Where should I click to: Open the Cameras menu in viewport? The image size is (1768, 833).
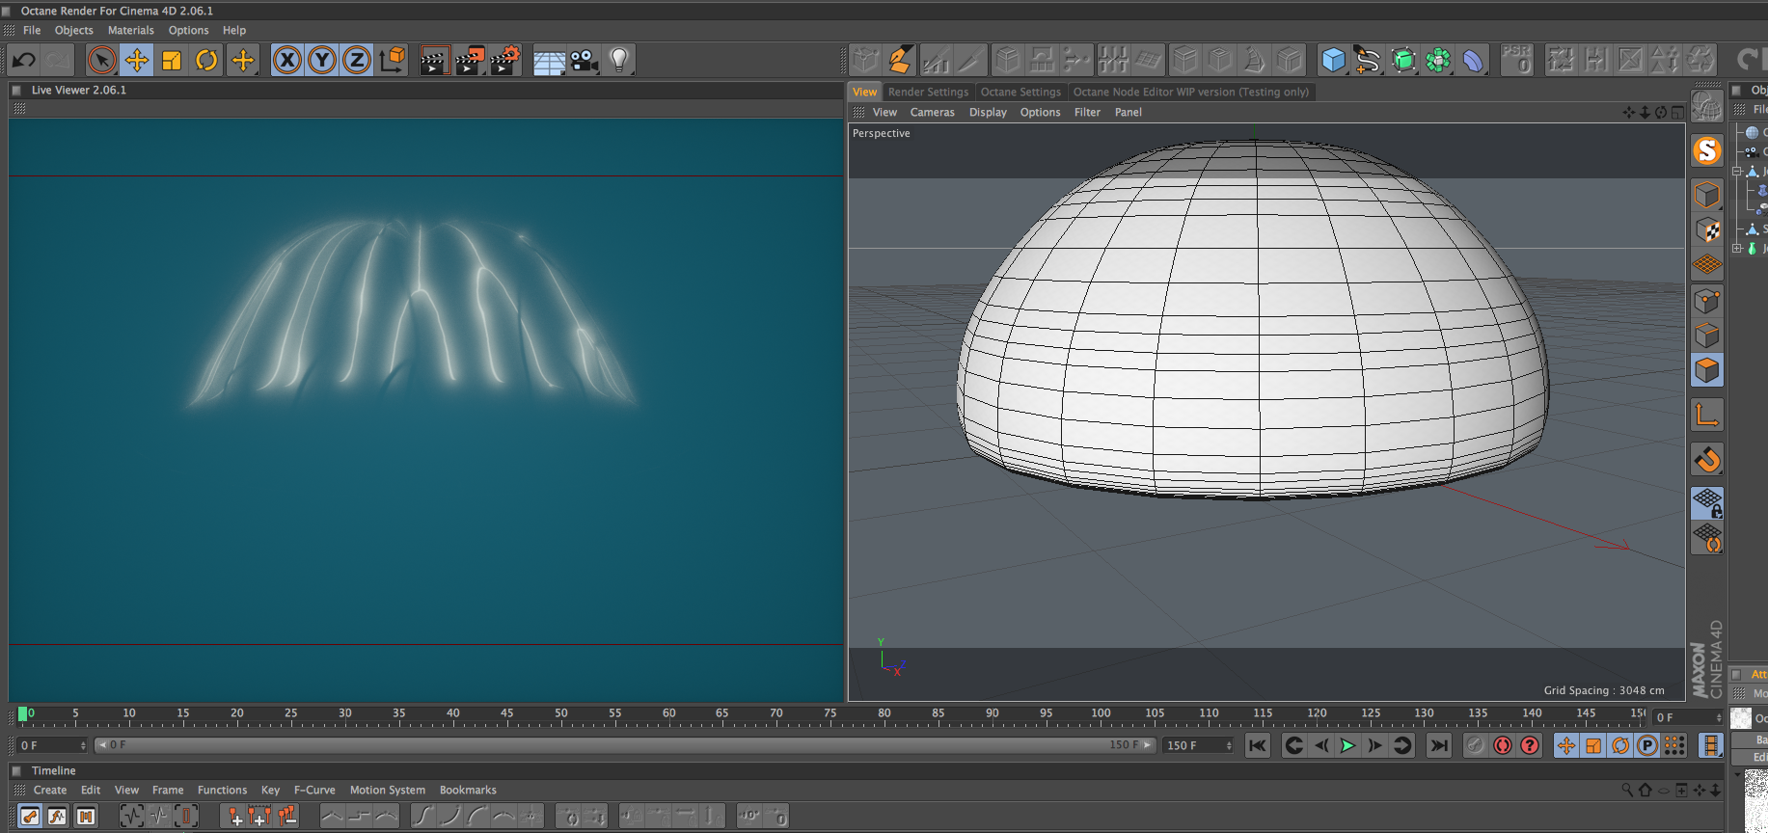[x=932, y=113]
